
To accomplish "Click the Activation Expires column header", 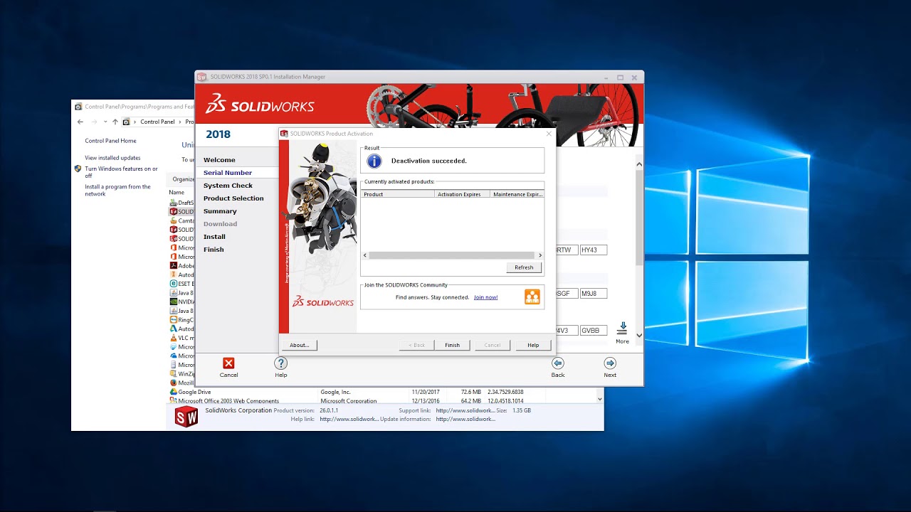I will point(463,194).
